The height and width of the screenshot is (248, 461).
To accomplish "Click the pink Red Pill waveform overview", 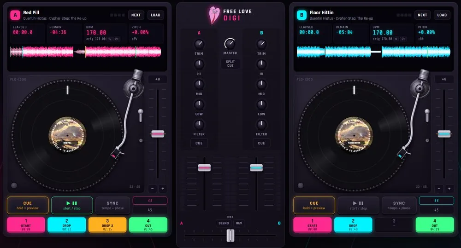I will tap(86, 52).
